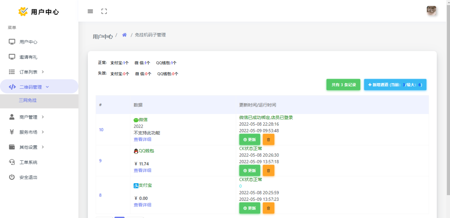Enter fullscreen mode via the expand icon
450x218 pixels.
click(x=104, y=11)
